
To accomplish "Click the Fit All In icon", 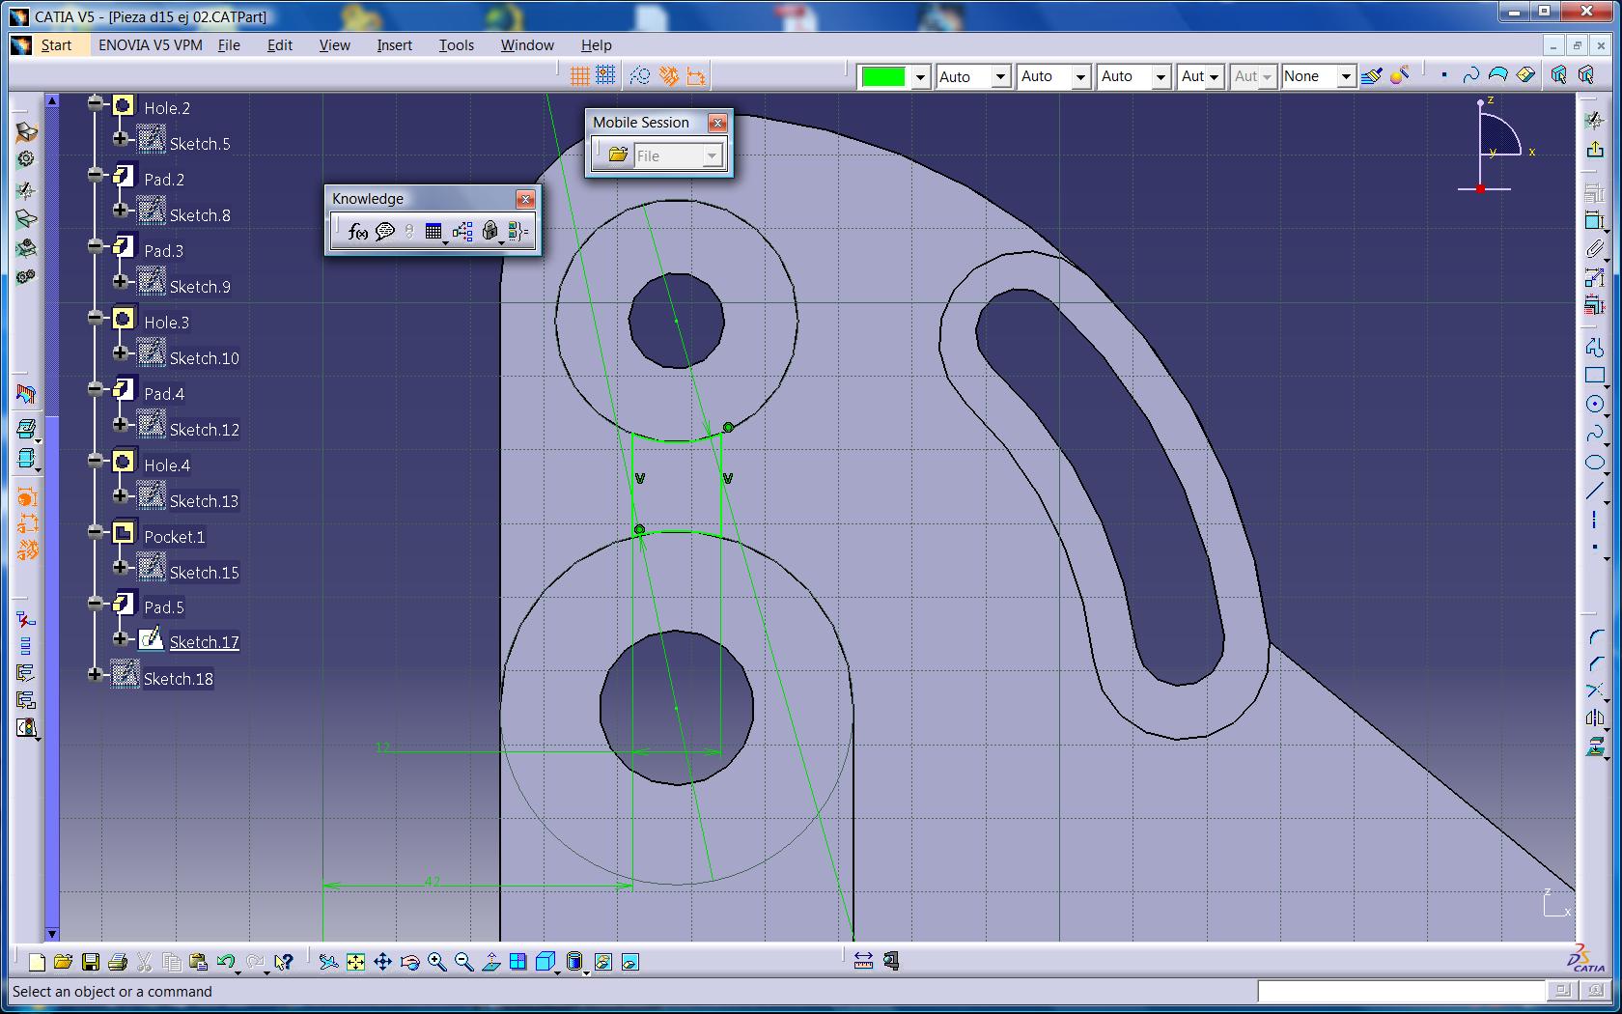I will 355,962.
